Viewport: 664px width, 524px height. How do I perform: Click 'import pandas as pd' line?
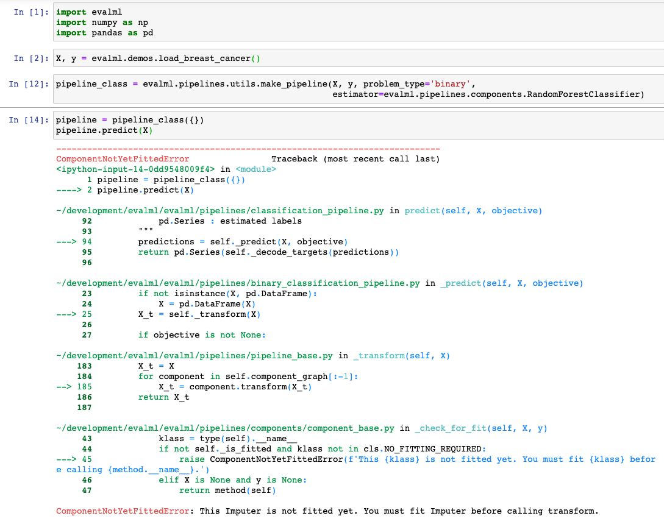click(105, 32)
